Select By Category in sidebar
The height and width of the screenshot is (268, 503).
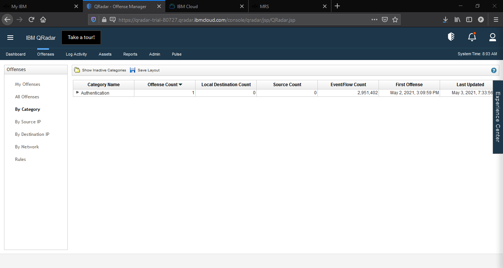pos(28,109)
